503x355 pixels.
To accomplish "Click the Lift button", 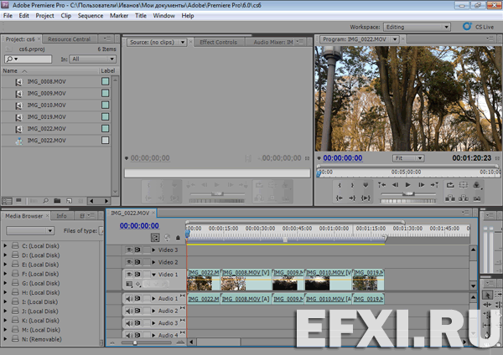I will click(450, 198).
